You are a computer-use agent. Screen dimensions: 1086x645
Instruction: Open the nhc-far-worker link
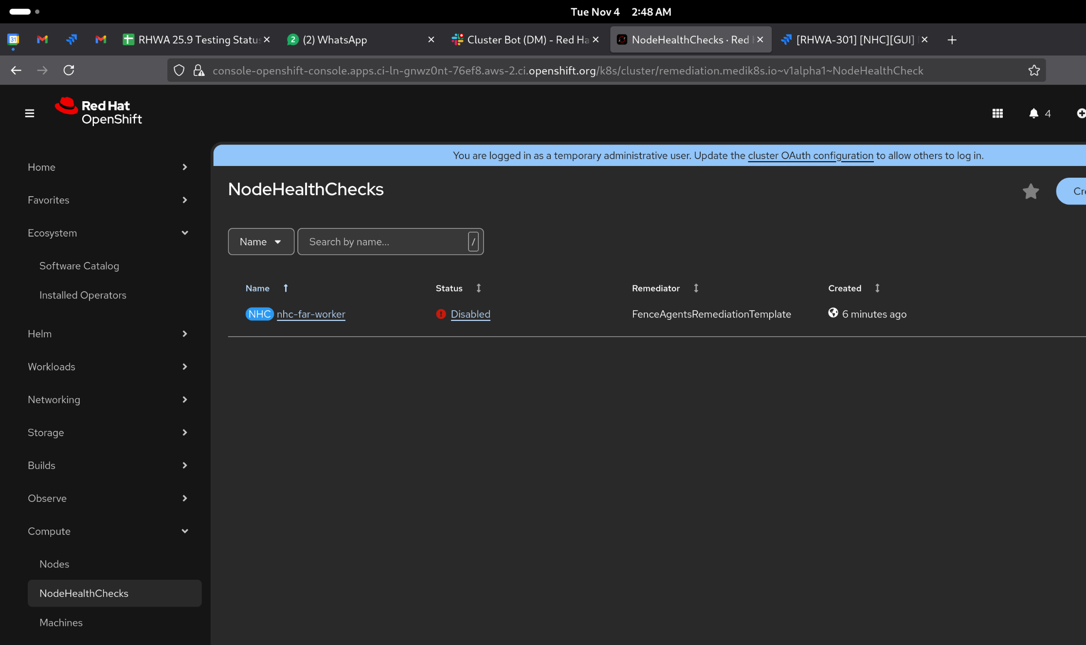pos(311,314)
